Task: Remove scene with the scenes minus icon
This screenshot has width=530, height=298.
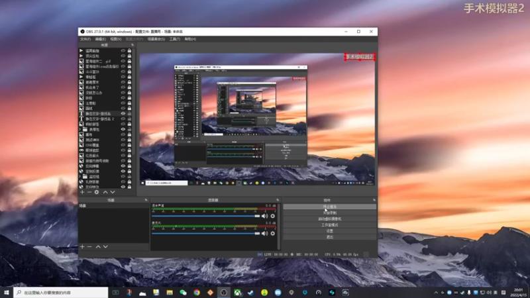Action: point(89,246)
